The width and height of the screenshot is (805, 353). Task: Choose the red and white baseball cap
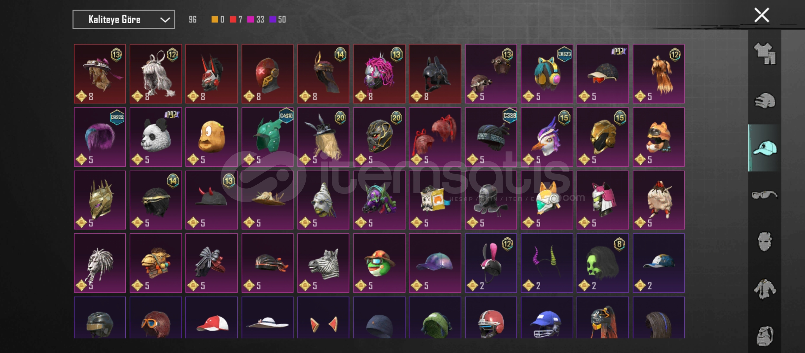(x=211, y=317)
